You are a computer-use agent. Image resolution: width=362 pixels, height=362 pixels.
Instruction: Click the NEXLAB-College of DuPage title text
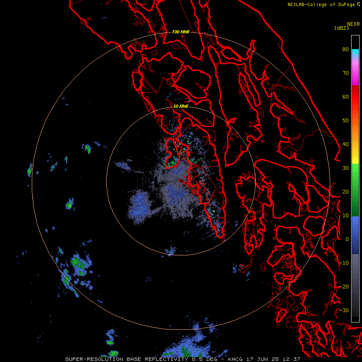pos(321,4)
